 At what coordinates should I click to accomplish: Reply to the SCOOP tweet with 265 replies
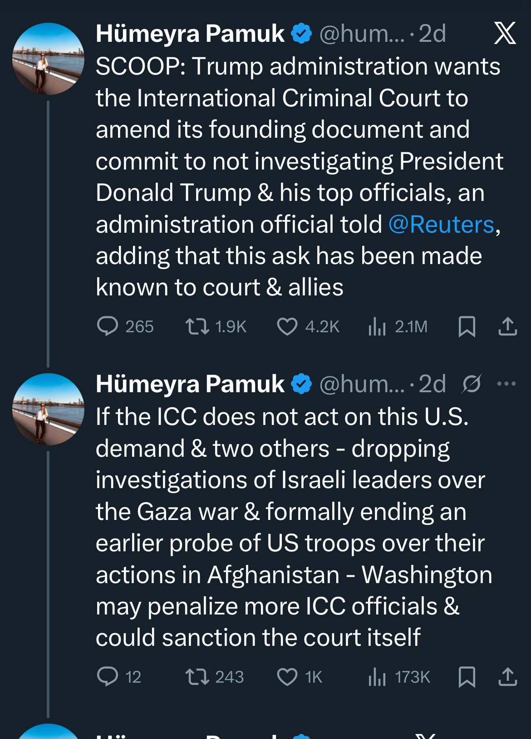coord(108,326)
